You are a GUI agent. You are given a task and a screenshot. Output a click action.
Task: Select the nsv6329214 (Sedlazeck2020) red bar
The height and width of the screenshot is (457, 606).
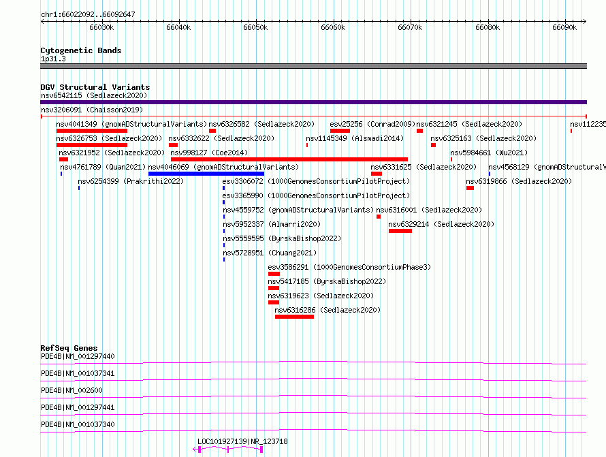(400, 231)
